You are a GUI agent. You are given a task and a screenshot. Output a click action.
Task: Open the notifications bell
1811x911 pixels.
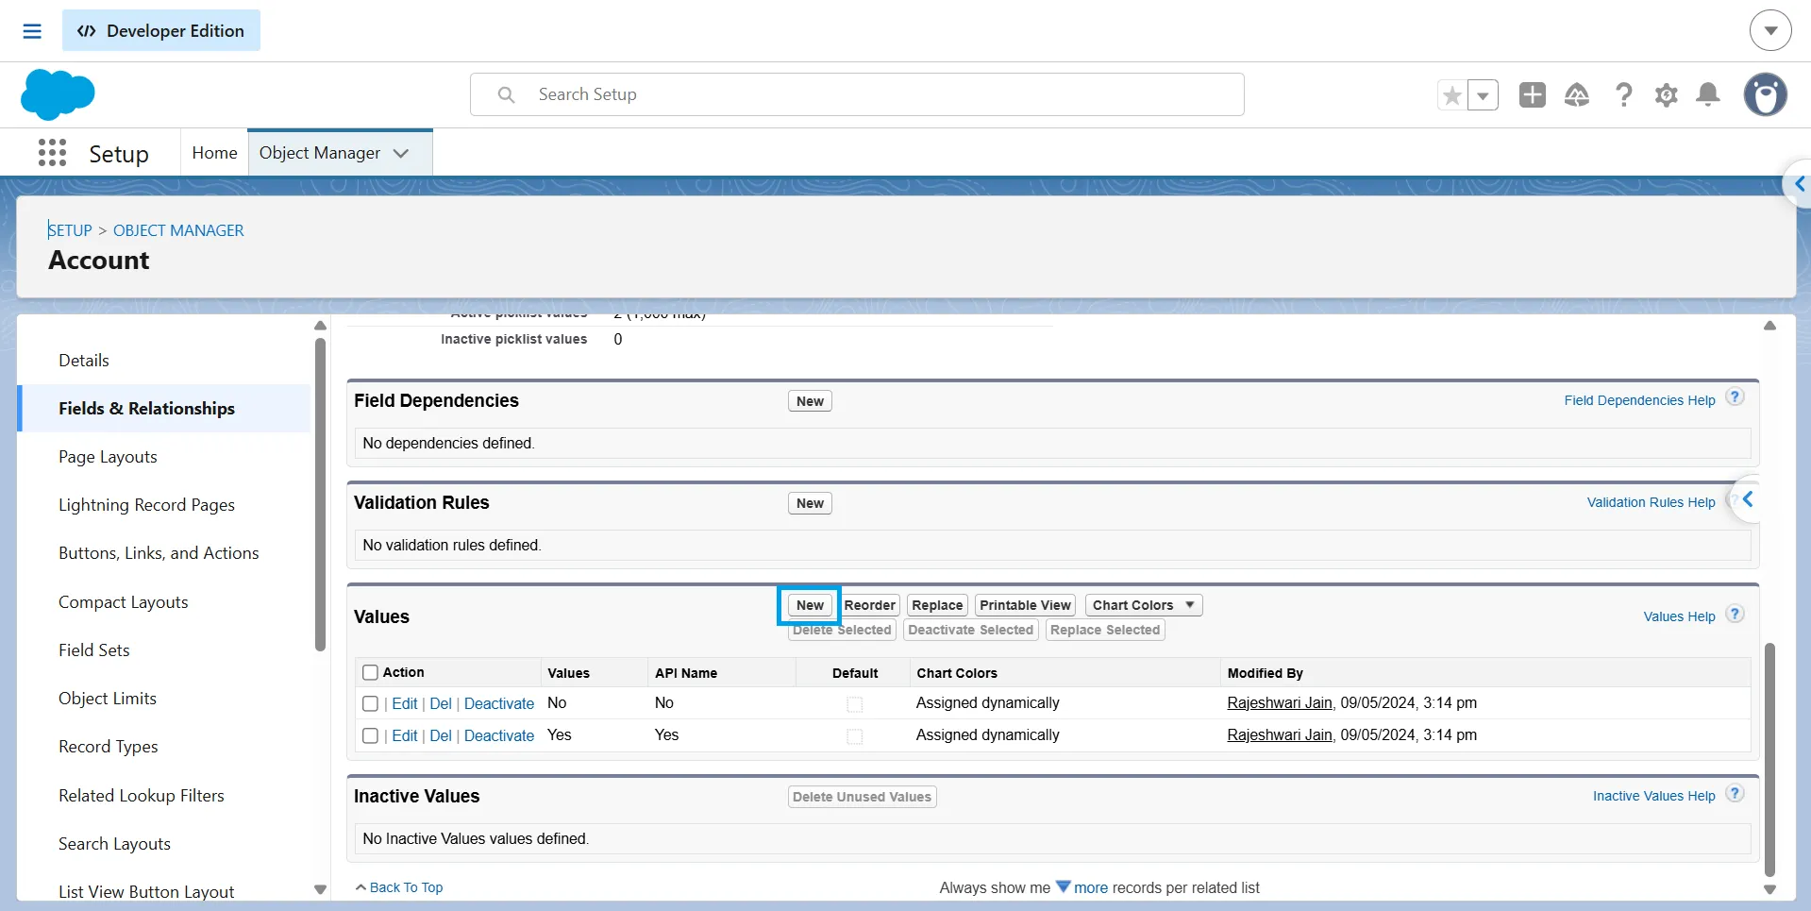click(1708, 94)
